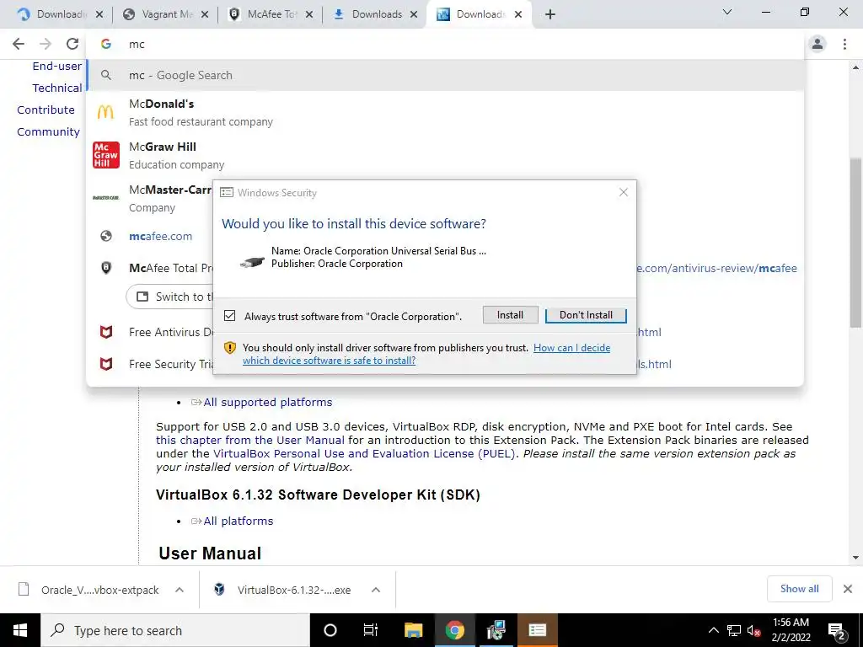The height and width of the screenshot is (647, 863).
Task: Open the Oracle vbox-extpack downloaded file
Action: [89, 590]
